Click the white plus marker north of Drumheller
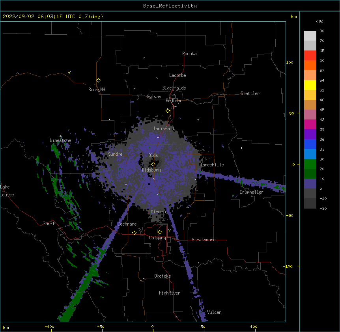Screen dimensions: 340x332 point(241,148)
